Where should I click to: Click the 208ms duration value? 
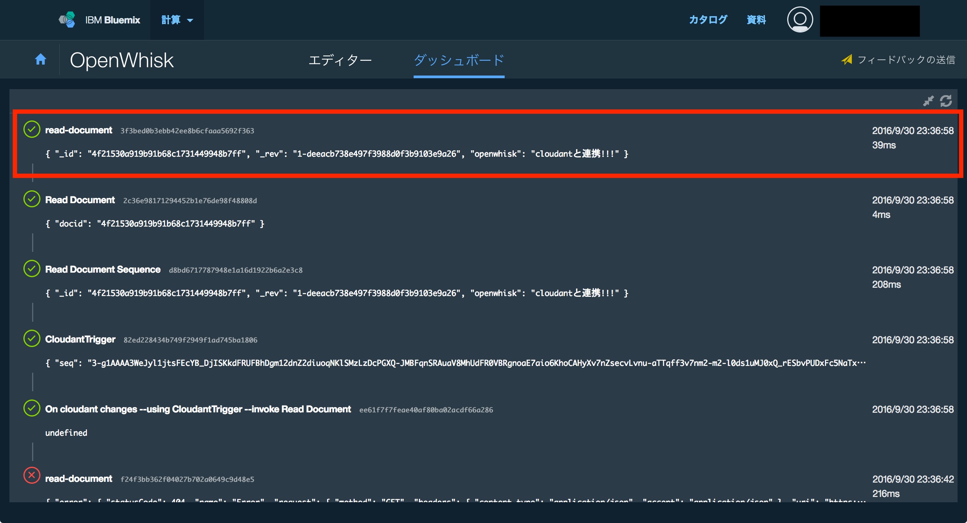click(887, 284)
